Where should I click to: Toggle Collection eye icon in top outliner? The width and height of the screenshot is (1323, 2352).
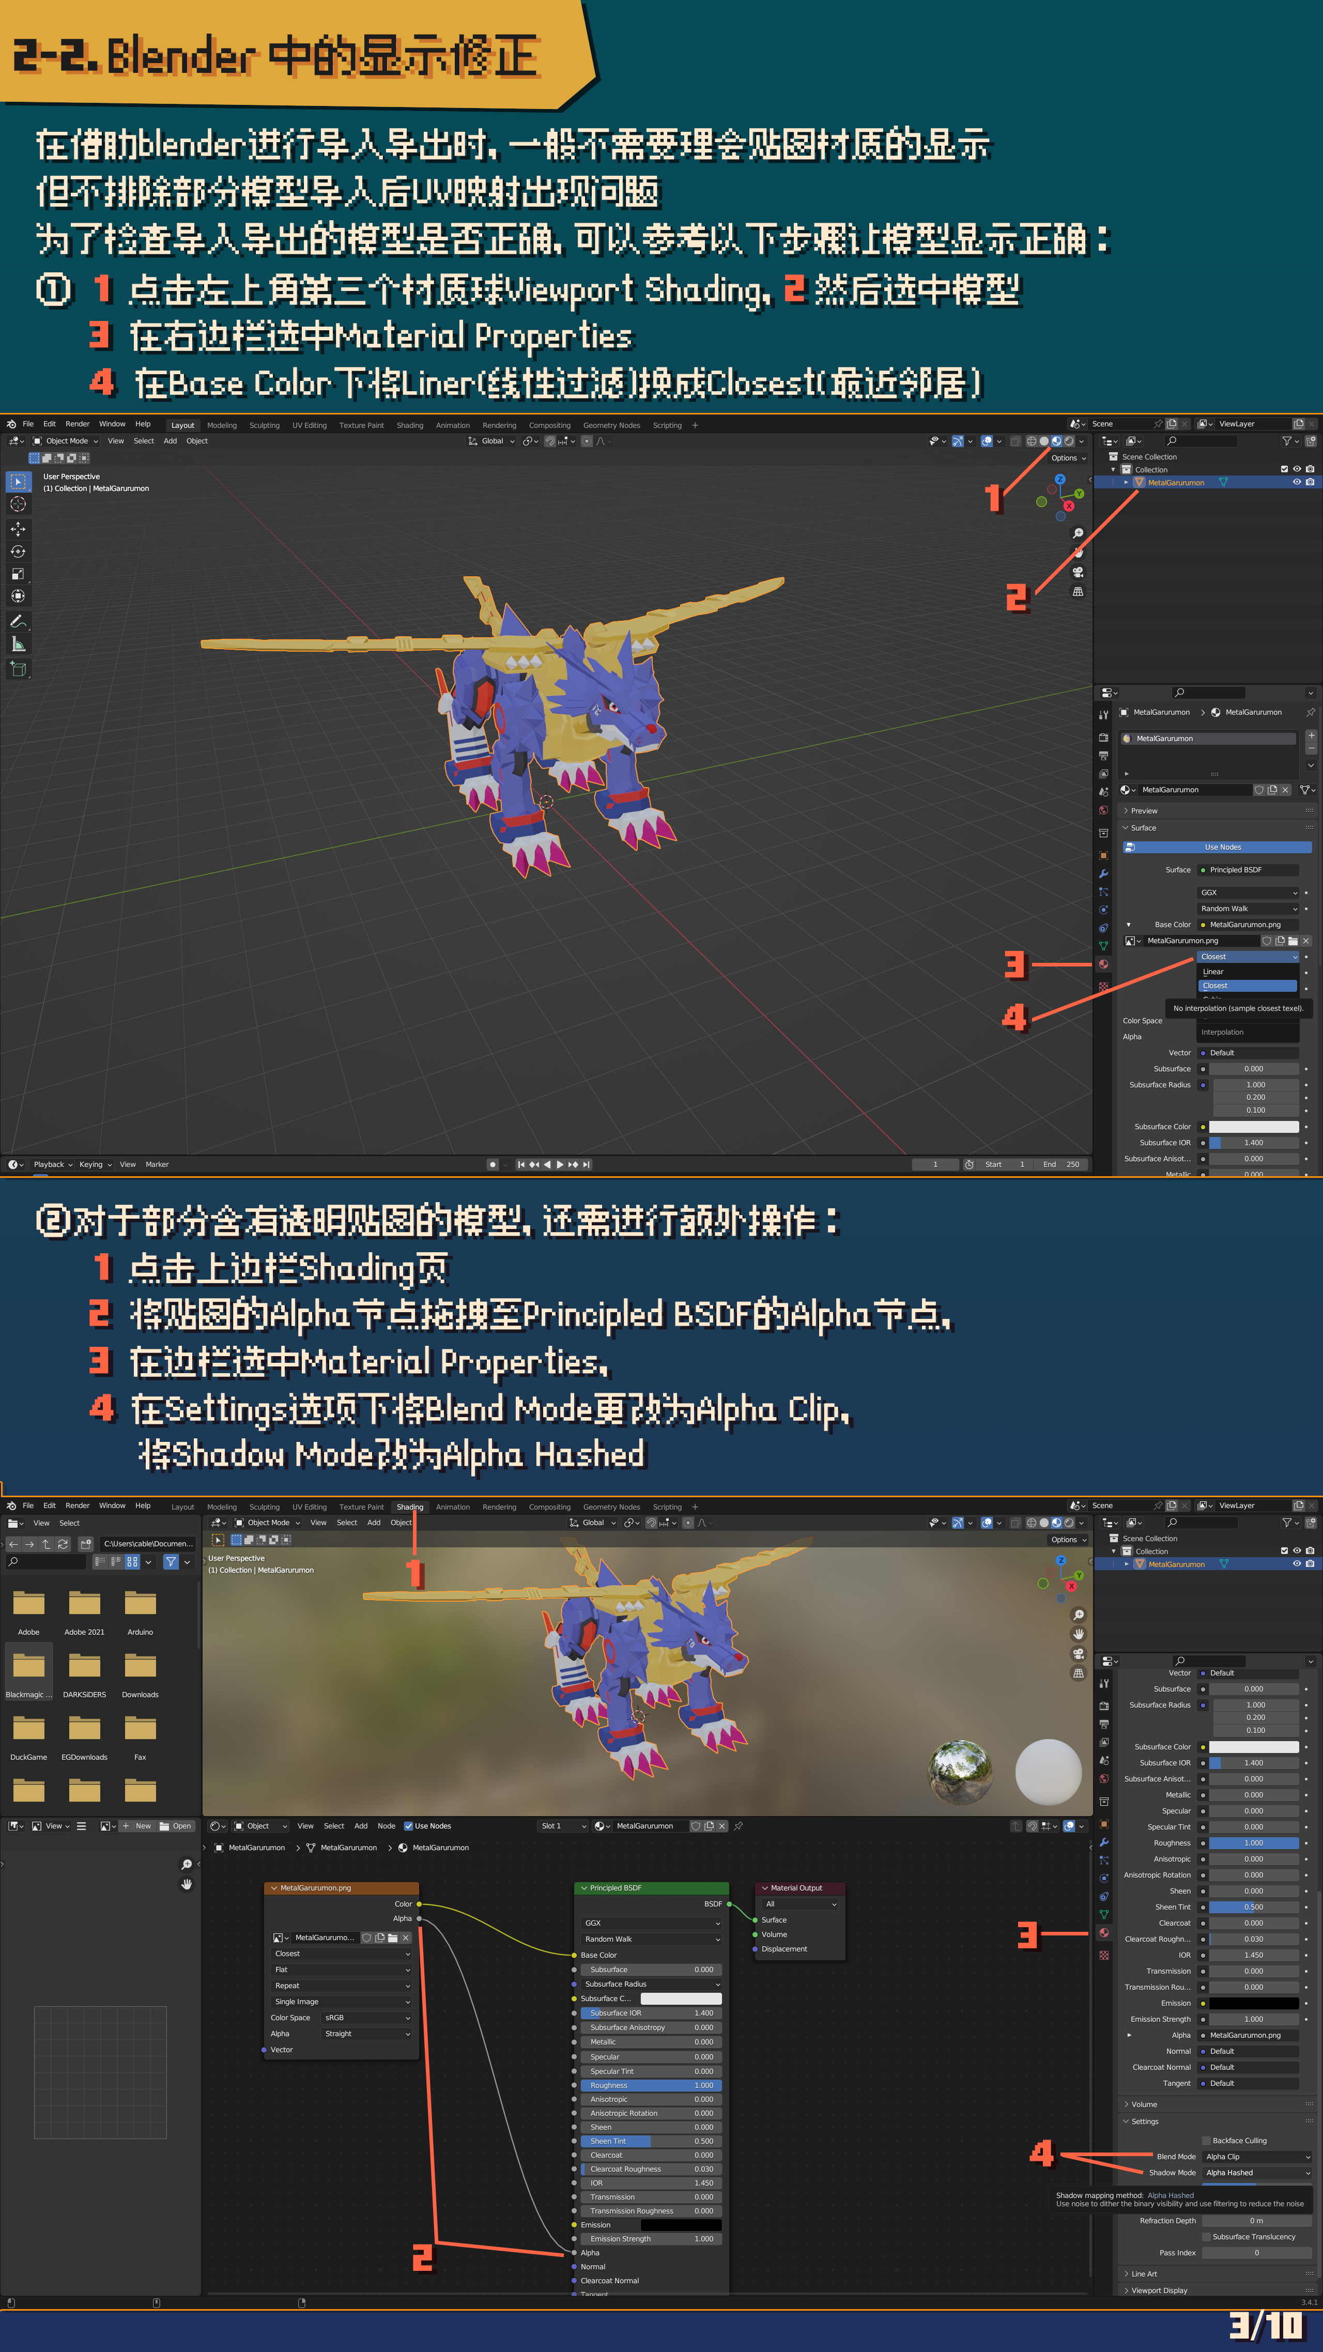pyautogui.click(x=1297, y=469)
